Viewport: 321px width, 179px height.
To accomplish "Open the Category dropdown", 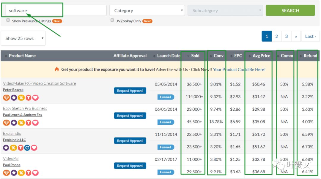I will [x=147, y=10].
